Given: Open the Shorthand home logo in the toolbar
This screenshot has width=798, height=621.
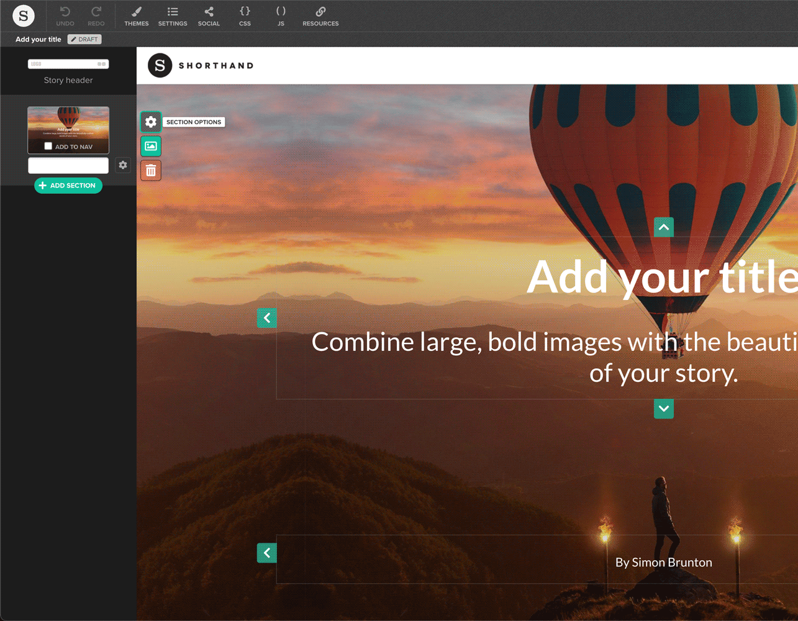Looking at the screenshot, I should click(24, 16).
